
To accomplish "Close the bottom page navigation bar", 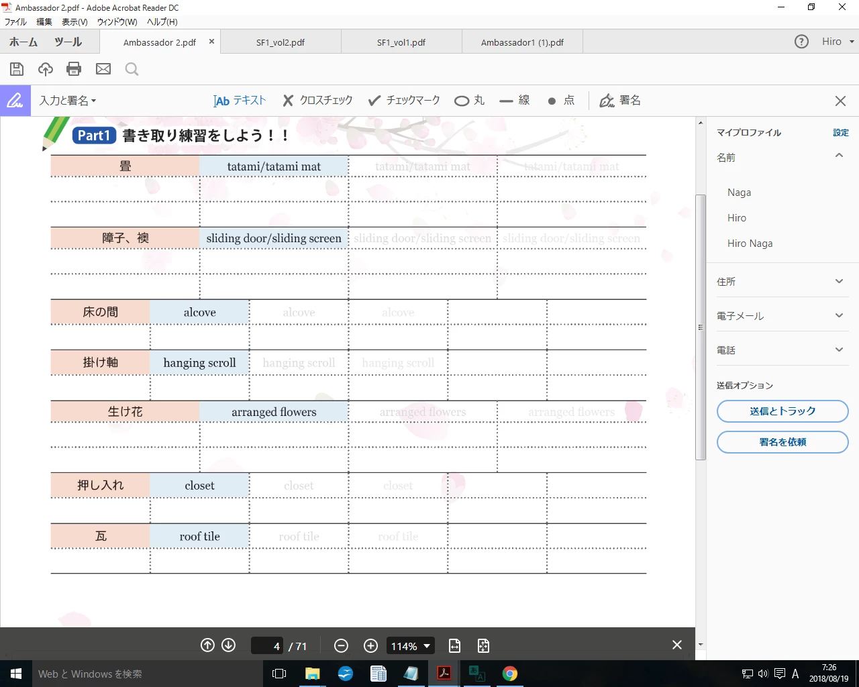I will coord(677,645).
